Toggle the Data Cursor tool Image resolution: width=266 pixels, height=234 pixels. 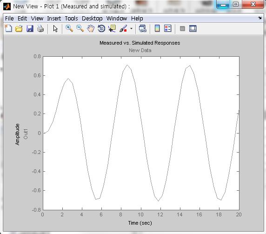(x=112, y=28)
